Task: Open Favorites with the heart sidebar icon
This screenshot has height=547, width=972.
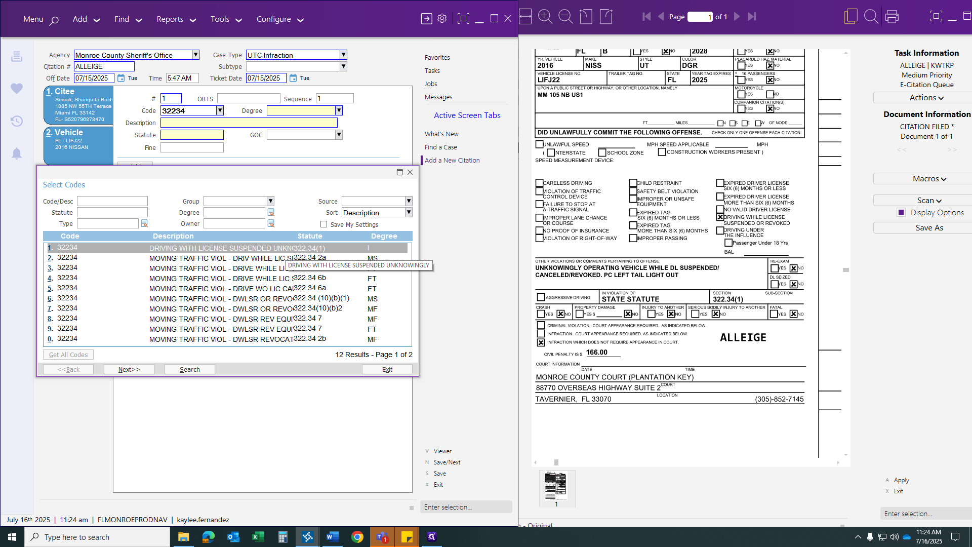Action: pos(17,88)
